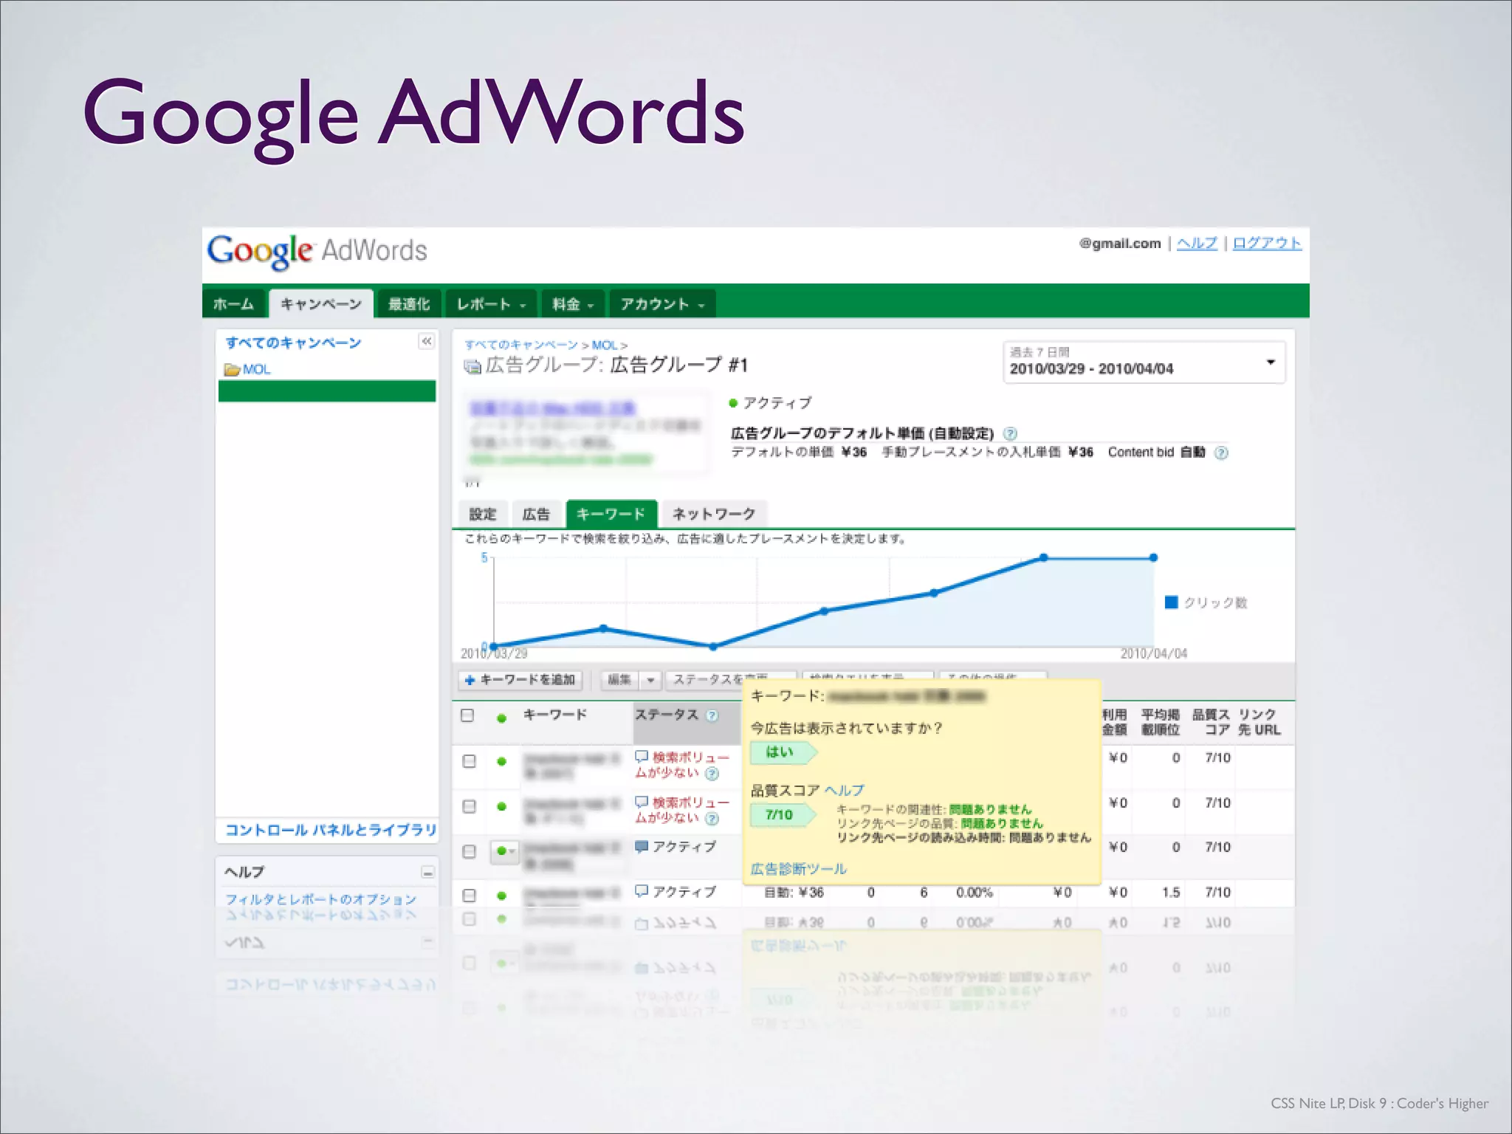
Task: Open the 最適化 tab
Action: pyautogui.click(x=408, y=304)
